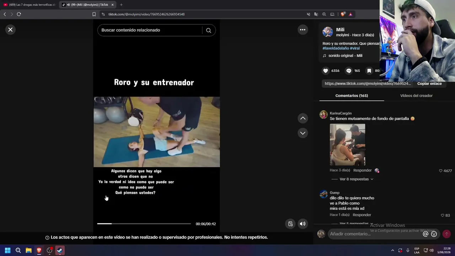Show hidden system tray icons

click(392, 250)
